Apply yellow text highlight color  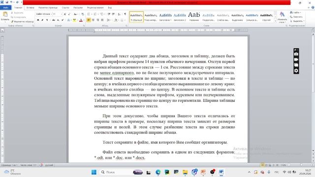tap(74, 20)
